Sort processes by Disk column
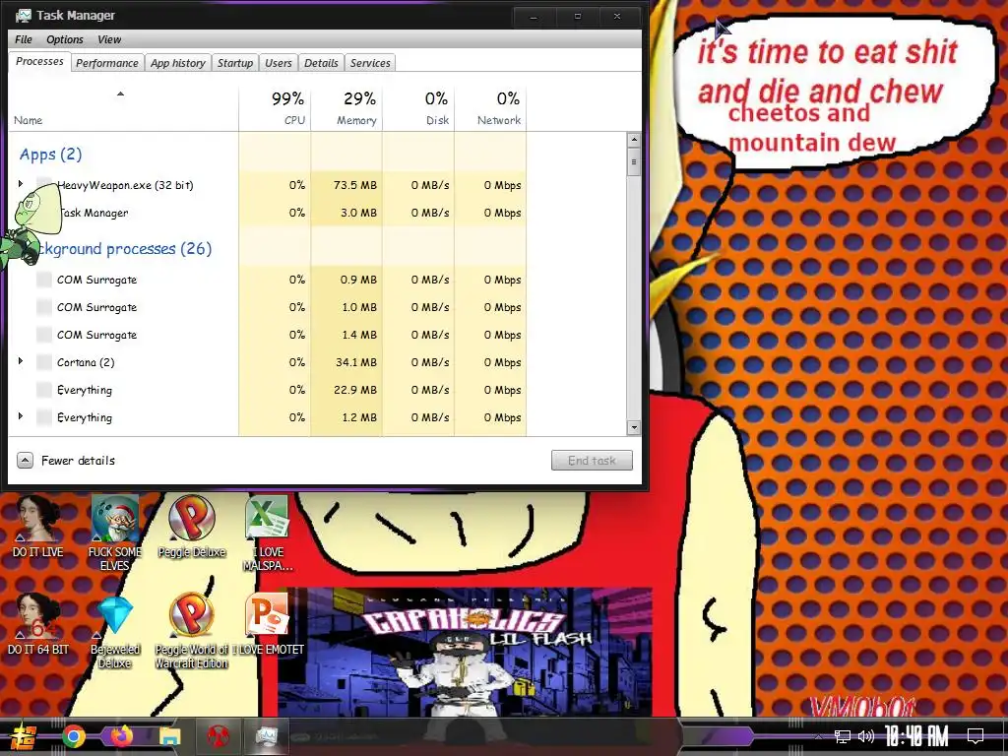1008x756 pixels. (419, 108)
